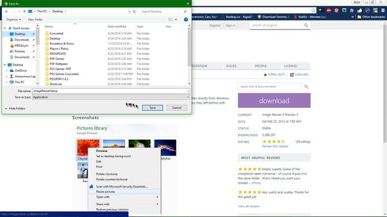
Task: Click the Pinterest extension icon
Action: pyautogui.click(x=336, y=10)
